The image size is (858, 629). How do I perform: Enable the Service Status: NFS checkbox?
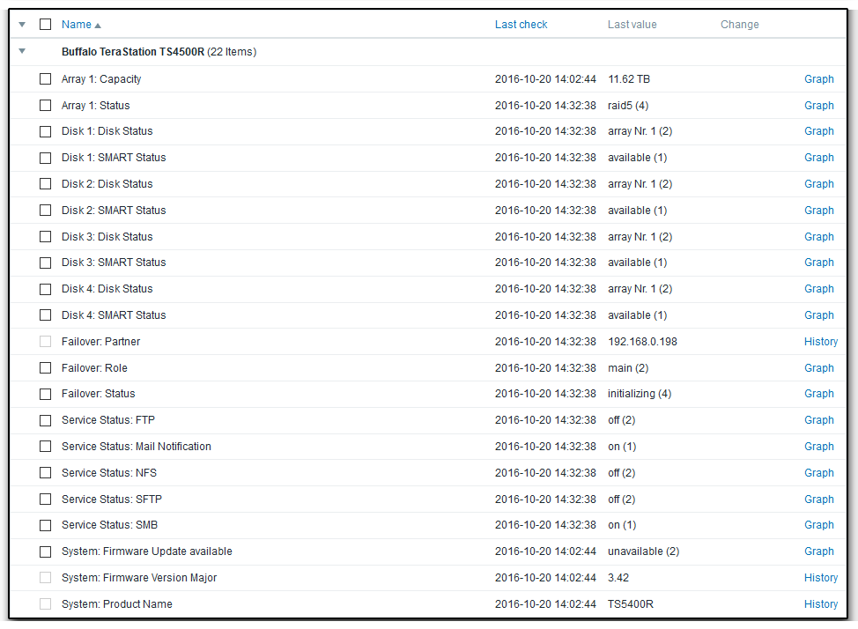coord(46,473)
